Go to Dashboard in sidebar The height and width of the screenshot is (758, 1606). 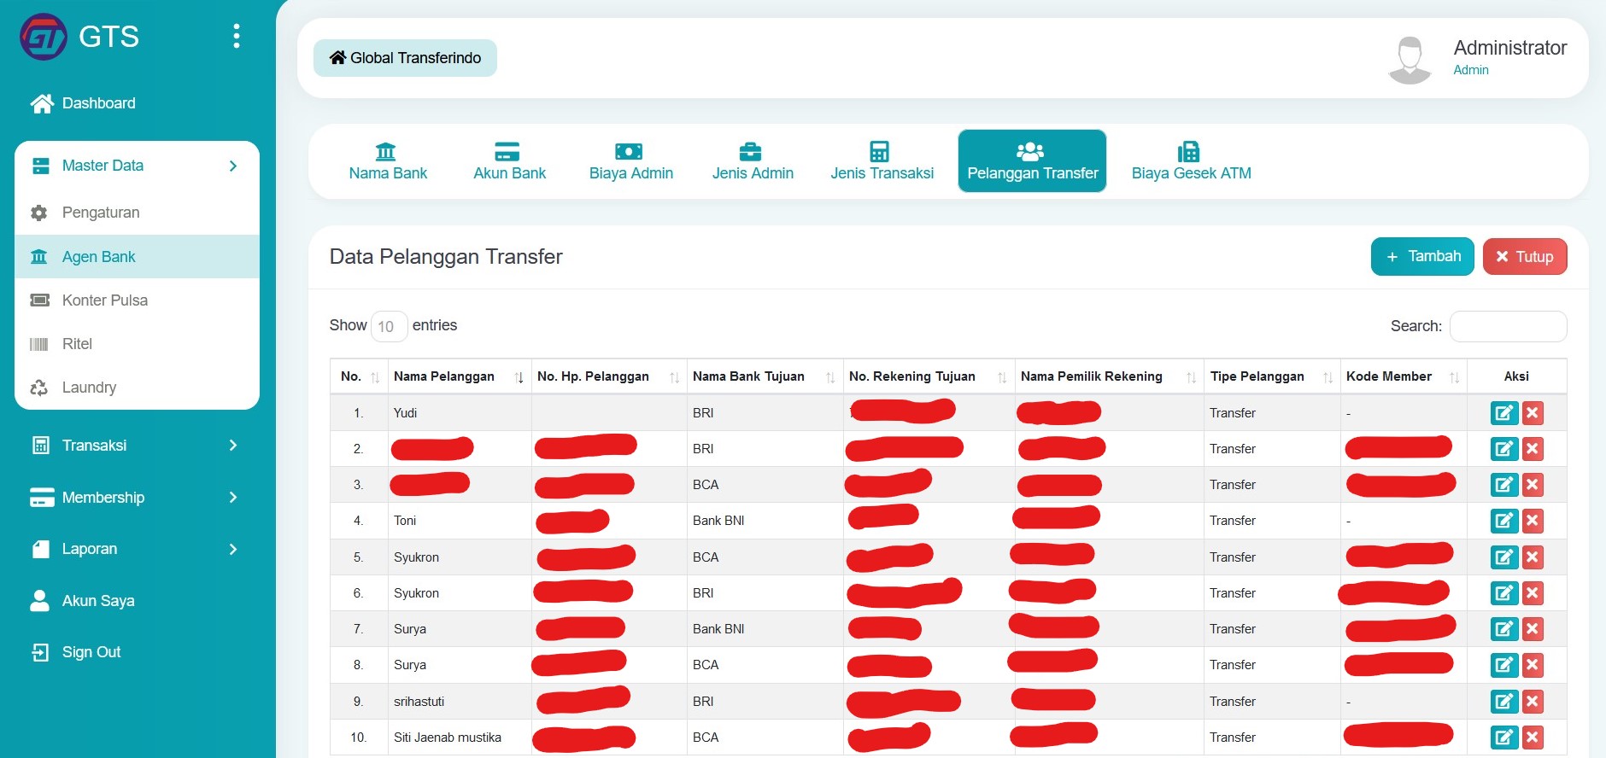(x=83, y=103)
